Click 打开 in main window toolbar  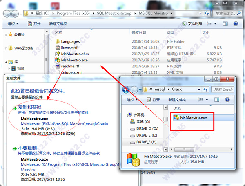pyautogui.click(x=34, y=24)
